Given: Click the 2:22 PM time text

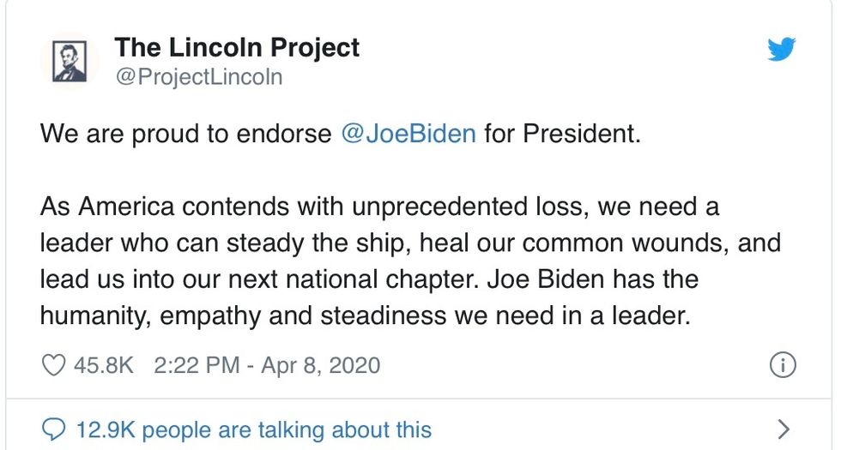Looking at the screenshot, I should tap(197, 365).
